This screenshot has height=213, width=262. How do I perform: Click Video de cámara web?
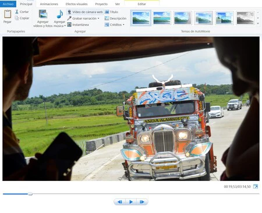pyautogui.click(x=85, y=12)
